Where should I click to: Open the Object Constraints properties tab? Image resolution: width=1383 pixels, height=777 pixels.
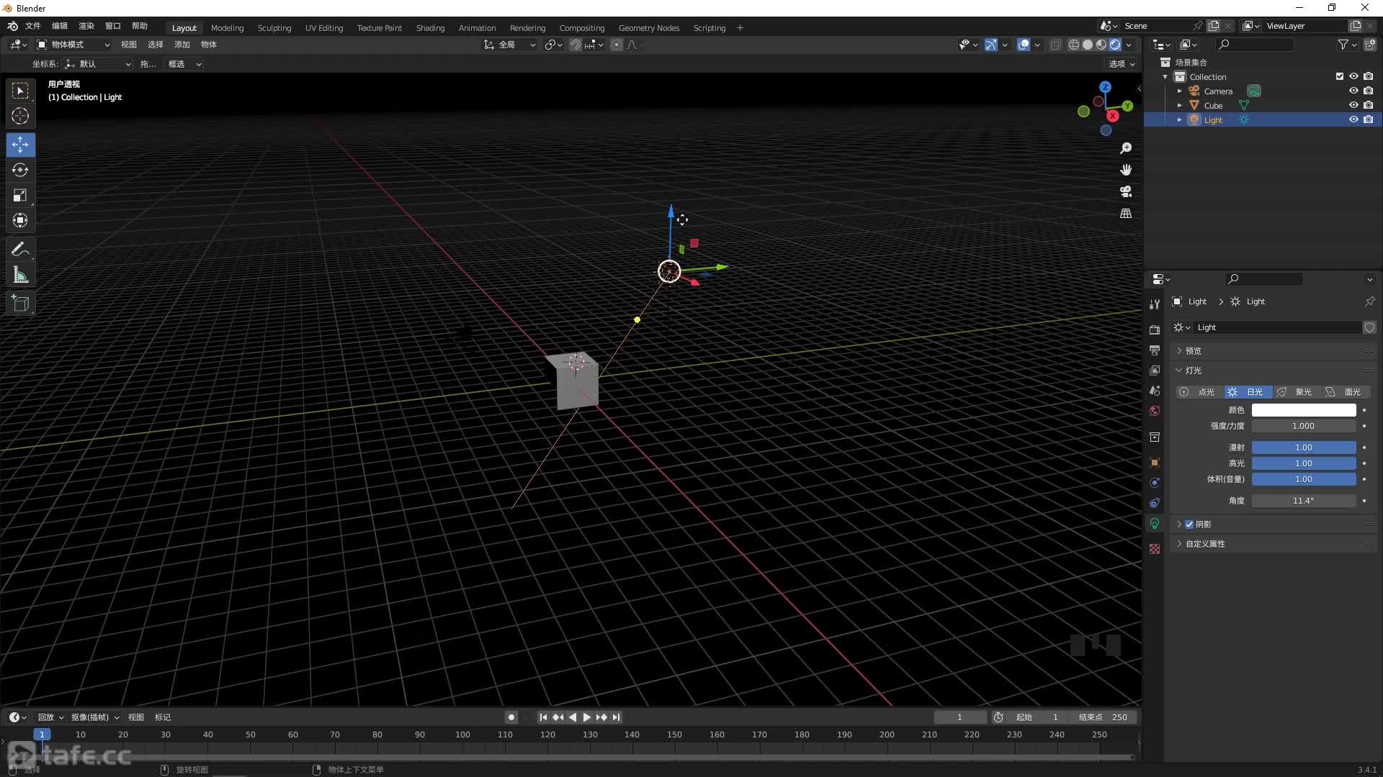[1155, 503]
